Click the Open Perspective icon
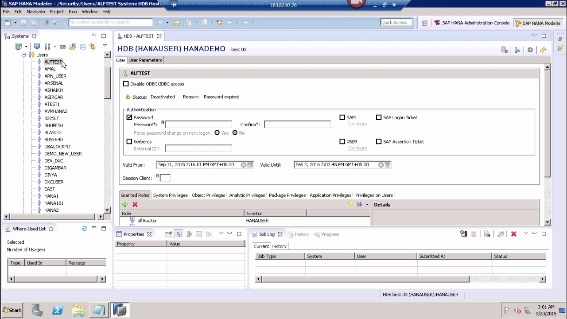Image resolution: width=567 pixels, height=319 pixels. (424, 23)
